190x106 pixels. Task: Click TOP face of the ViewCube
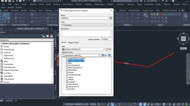(x=183, y=39)
